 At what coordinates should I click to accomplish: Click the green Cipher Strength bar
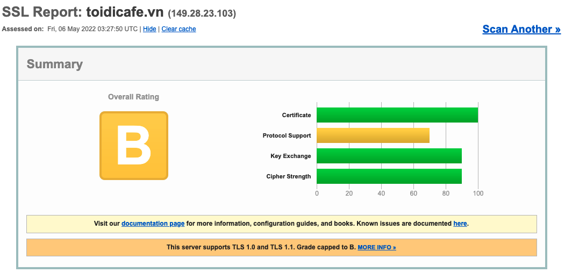point(389,176)
